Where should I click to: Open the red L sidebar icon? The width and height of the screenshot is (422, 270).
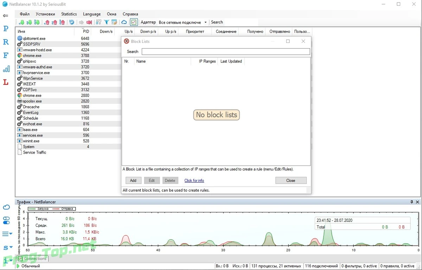point(6,82)
